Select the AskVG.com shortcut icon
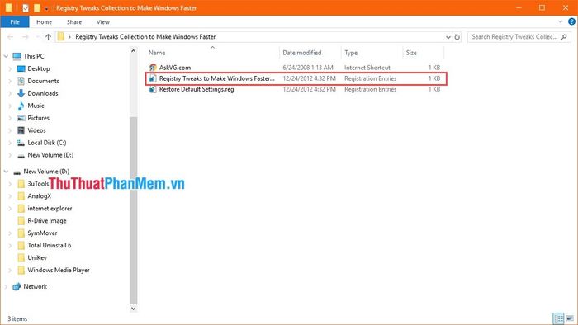 click(153, 68)
